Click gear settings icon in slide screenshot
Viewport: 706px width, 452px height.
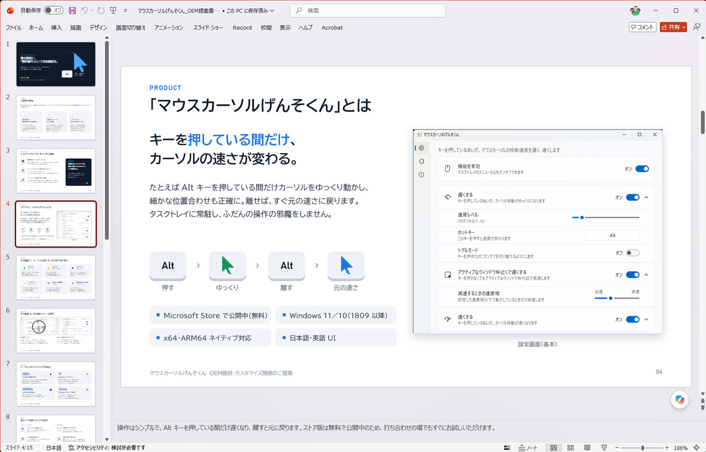(421, 148)
